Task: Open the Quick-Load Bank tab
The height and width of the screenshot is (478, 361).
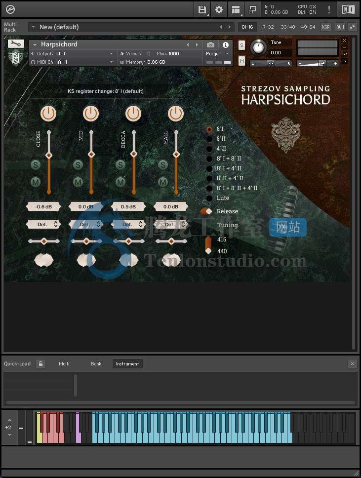Action: 96,363
